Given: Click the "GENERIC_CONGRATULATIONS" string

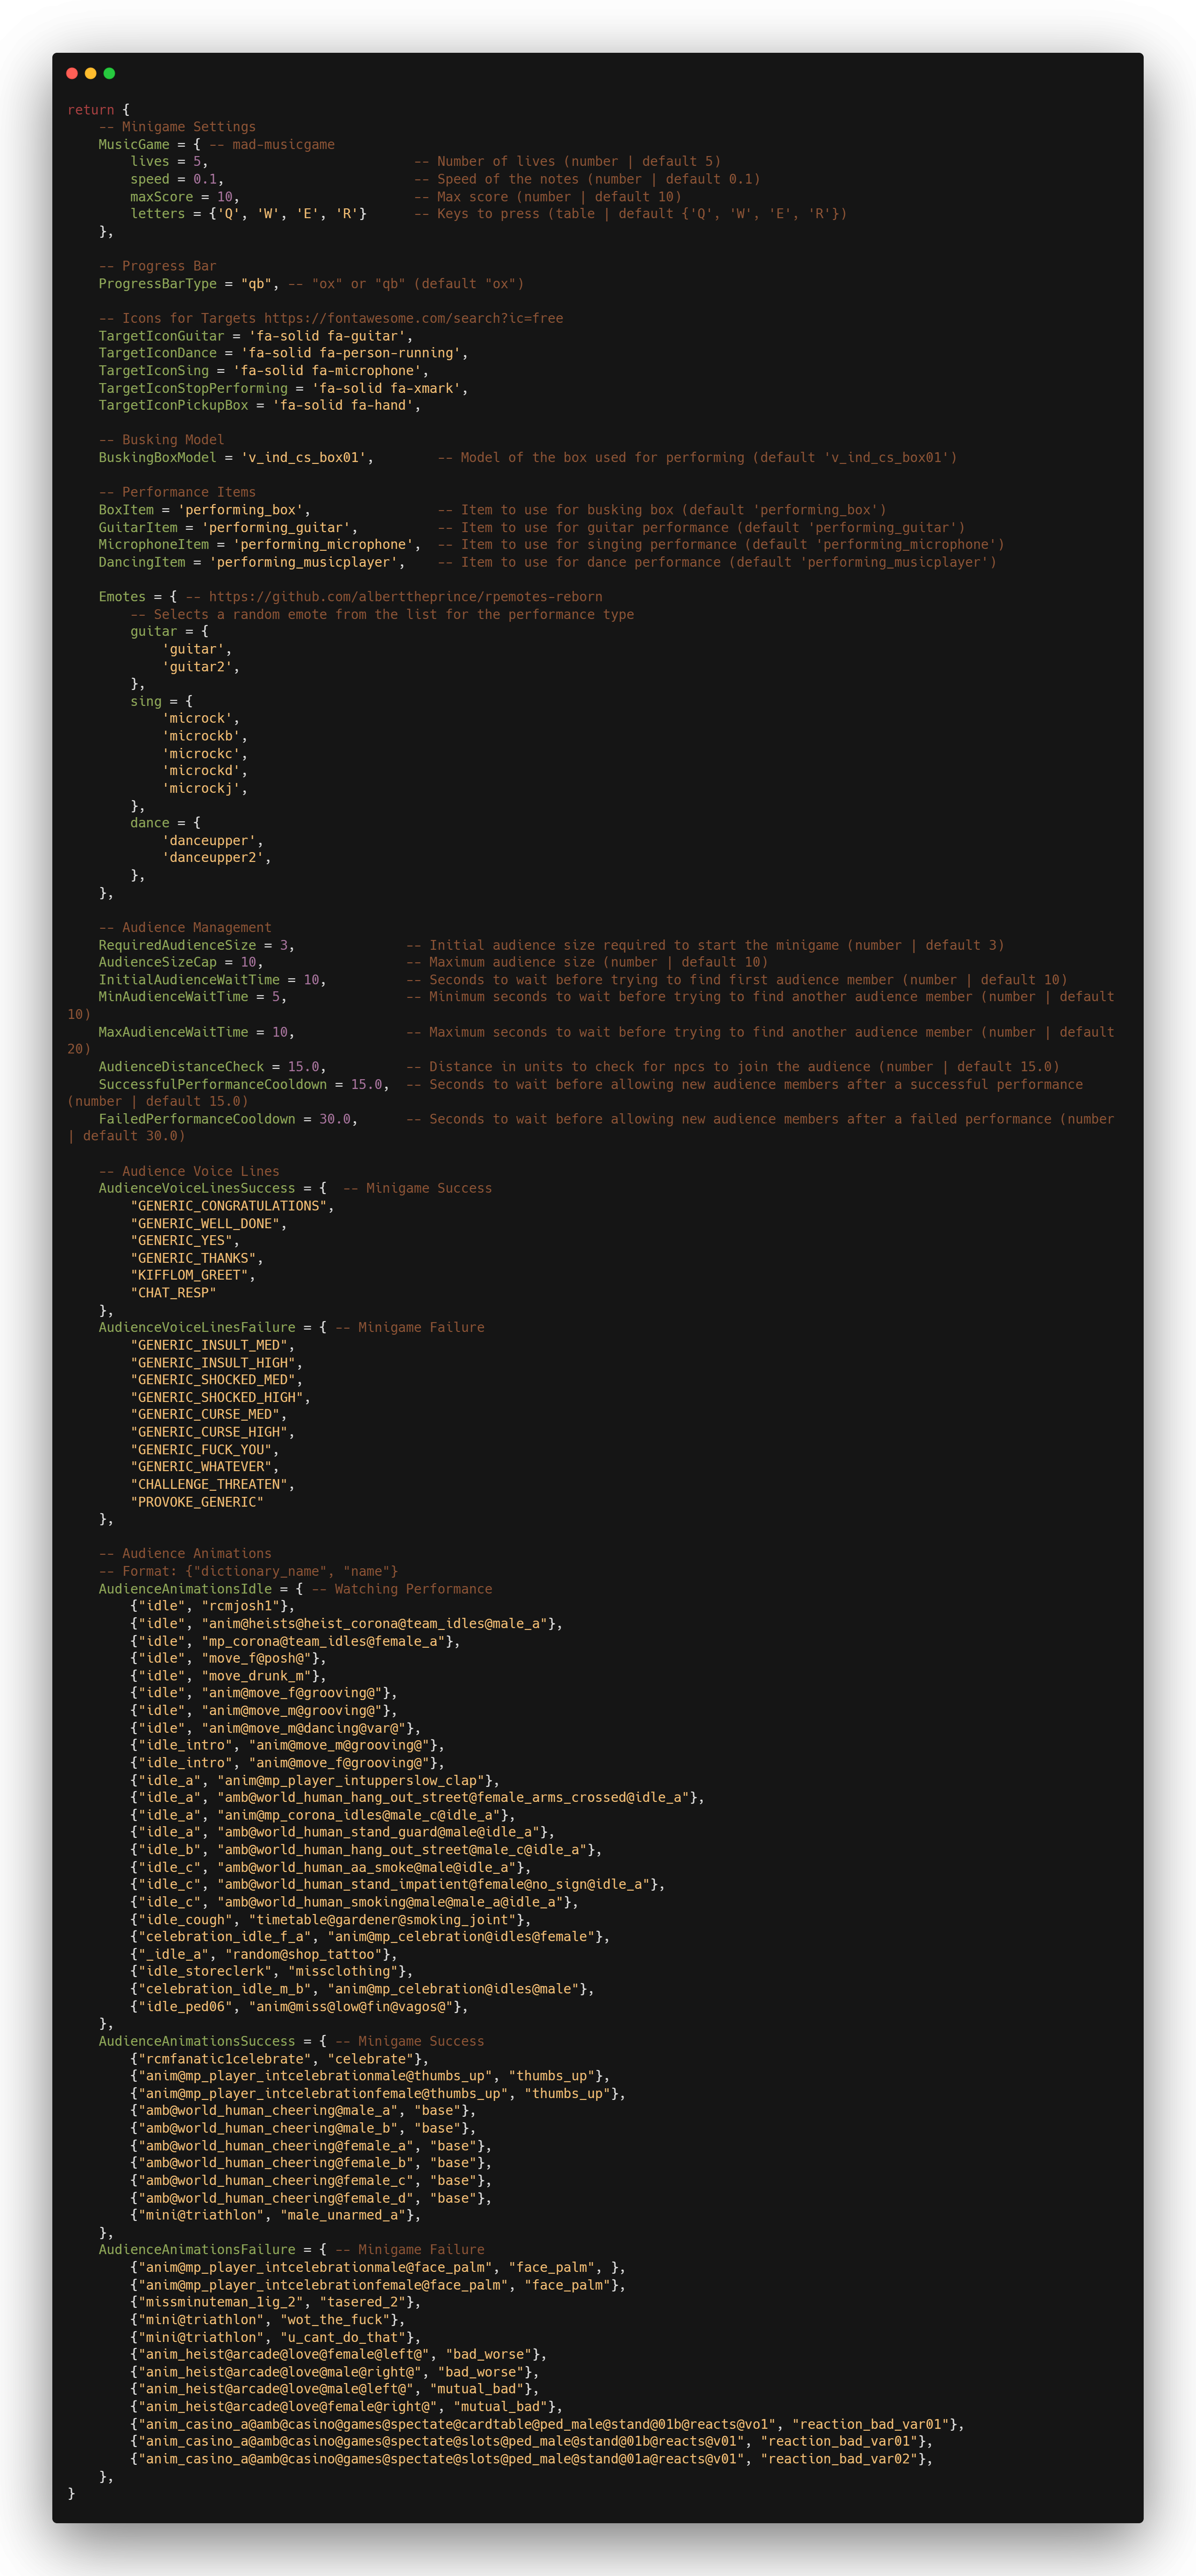Looking at the screenshot, I should [228, 1206].
